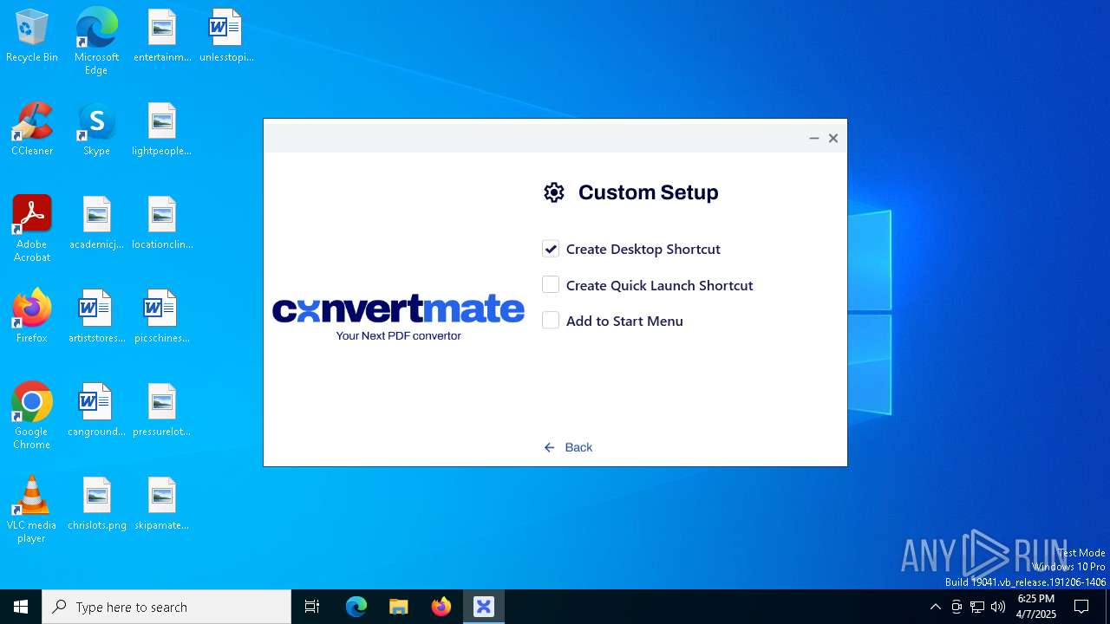Screen dimensions: 1110x624
Task: Click the Meet Now tray icon
Action: coord(957,607)
